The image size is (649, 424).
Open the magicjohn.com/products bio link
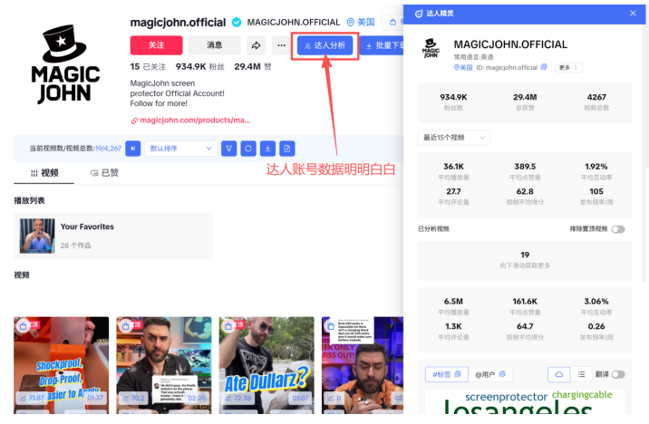[190, 120]
